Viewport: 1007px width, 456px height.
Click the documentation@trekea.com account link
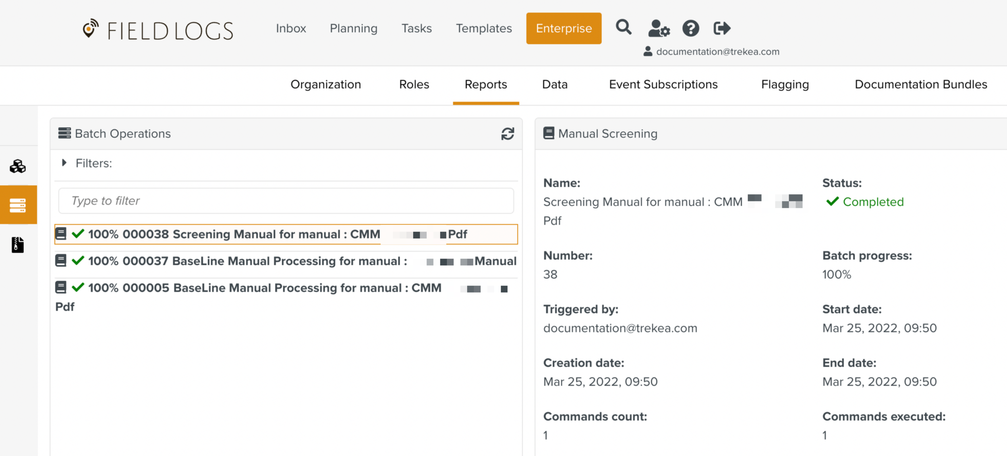717,52
